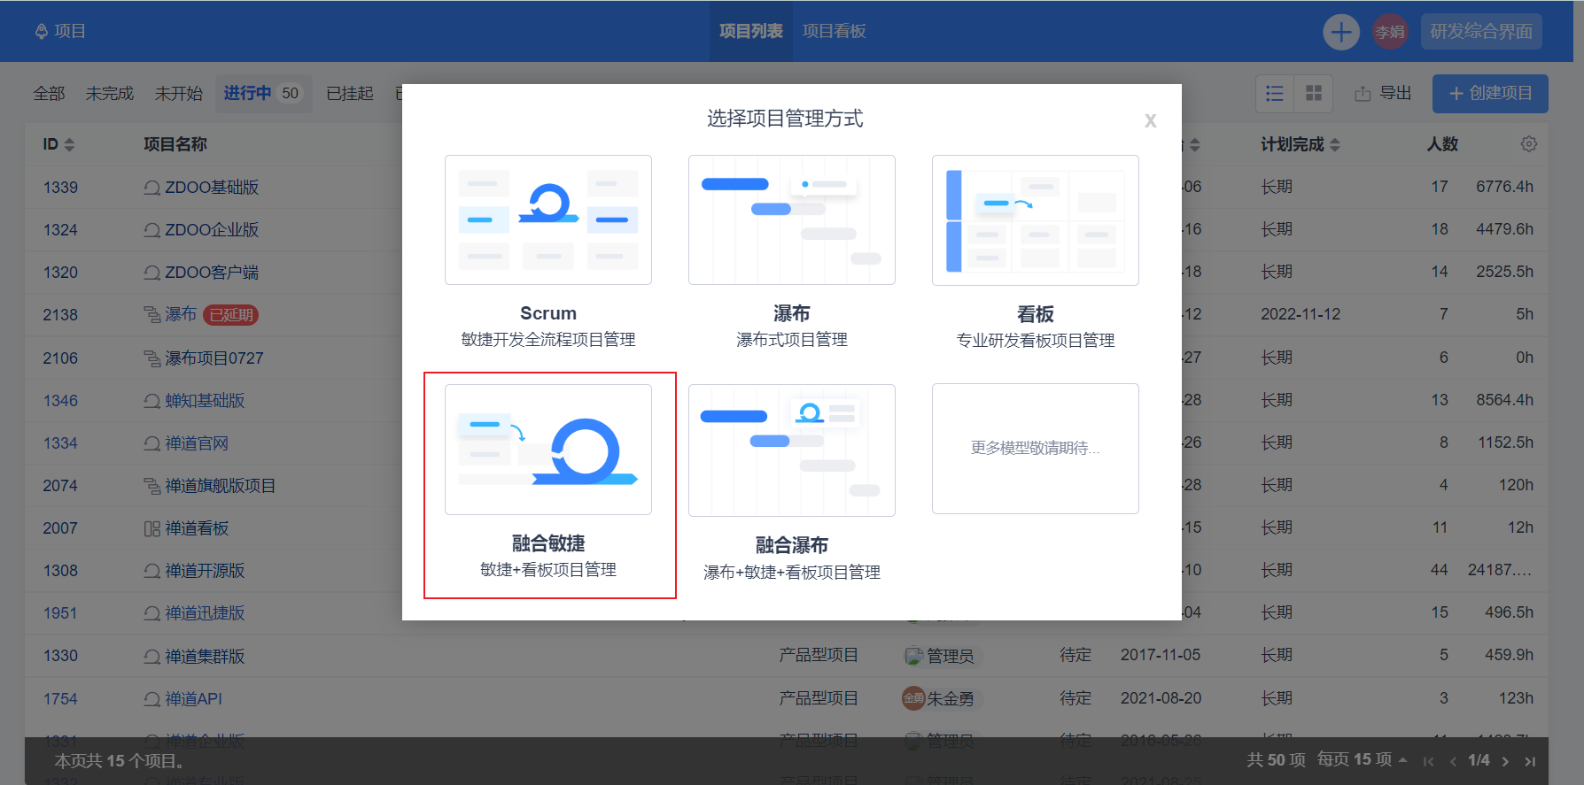This screenshot has width=1584, height=785.
Task: Close the project management mode dialog
Action: pyautogui.click(x=1150, y=121)
